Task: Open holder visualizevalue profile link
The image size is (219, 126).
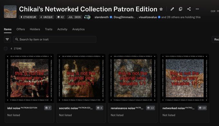Action: [x=148, y=17]
